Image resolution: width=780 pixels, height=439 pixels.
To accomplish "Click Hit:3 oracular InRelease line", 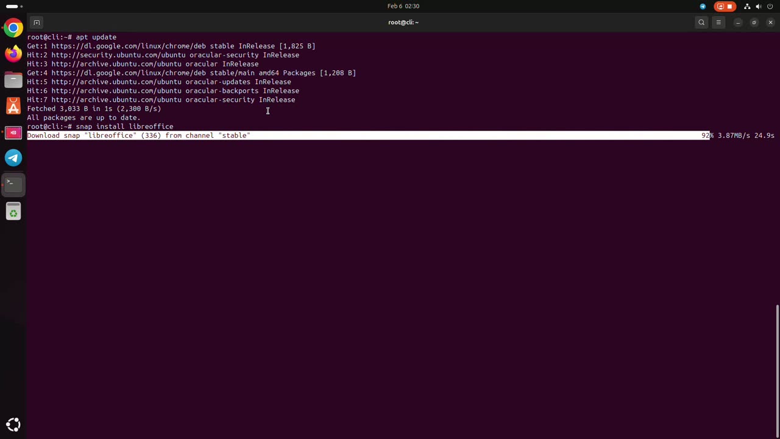I will pos(143,64).
